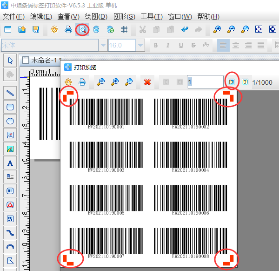Open an existing file from the toolbar

coord(22,29)
